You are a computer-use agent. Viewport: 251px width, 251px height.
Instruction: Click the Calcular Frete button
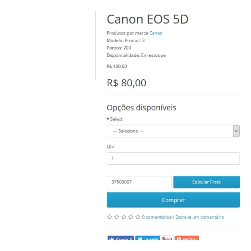206,182
